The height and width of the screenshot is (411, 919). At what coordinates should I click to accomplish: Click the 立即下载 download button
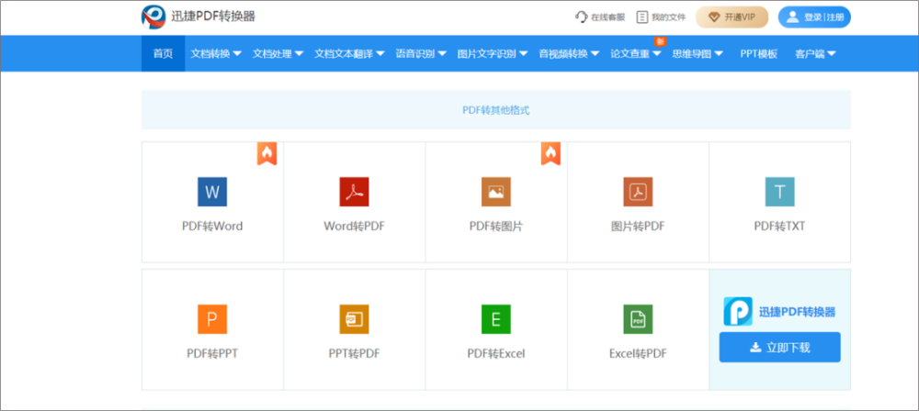pyautogui.click(x=779, y=347)
